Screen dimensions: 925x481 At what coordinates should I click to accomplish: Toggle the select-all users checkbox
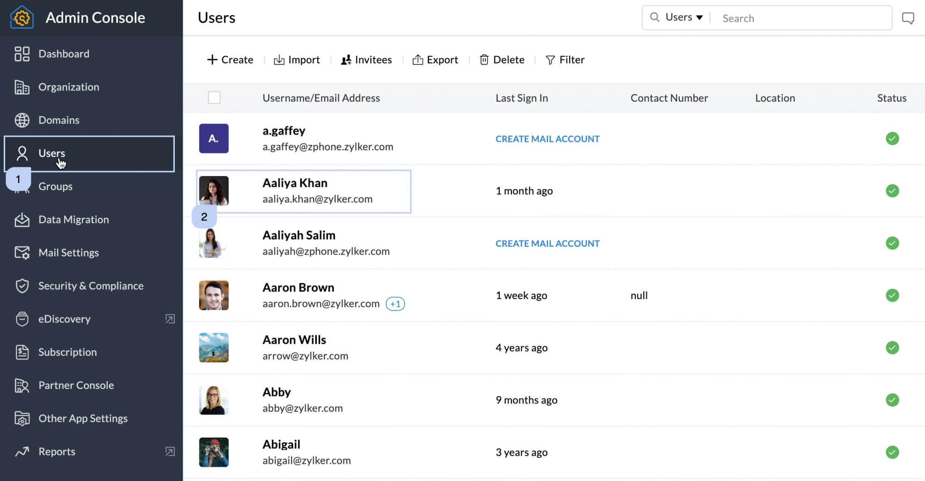pyautogui.click(x=214, y=97)
